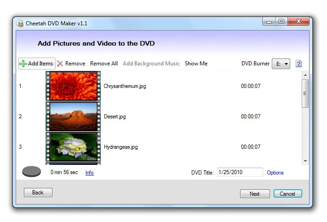
Task: Select the Desert.jpg thumbnail
Action: 73,117
